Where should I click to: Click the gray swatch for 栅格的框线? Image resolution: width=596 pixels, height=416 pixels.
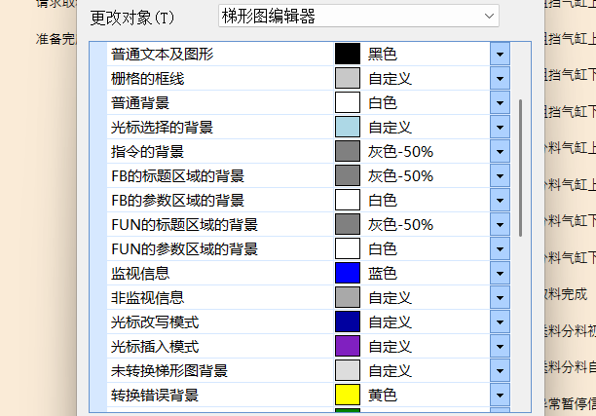[348, 79]
